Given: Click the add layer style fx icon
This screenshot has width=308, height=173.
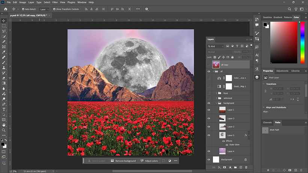Looking at the screenshot, I should tap(219, 167).
